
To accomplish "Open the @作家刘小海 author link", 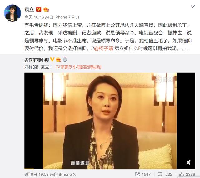I will 37,60.
